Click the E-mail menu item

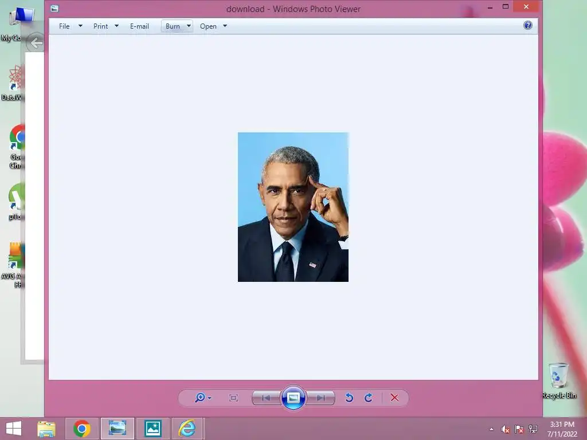click(x=139, y=26)
